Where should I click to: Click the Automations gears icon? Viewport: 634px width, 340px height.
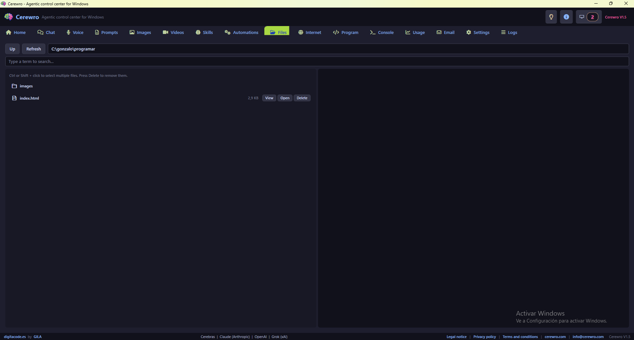click(x=227, y=32)
